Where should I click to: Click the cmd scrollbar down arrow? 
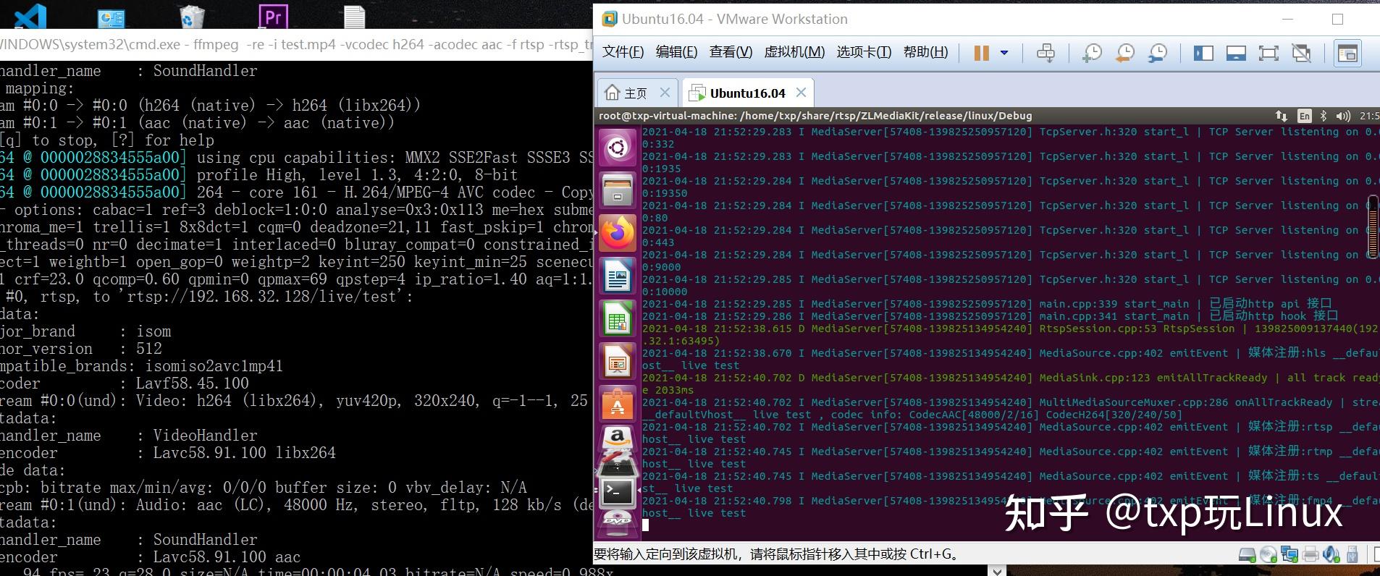point(997,570)
